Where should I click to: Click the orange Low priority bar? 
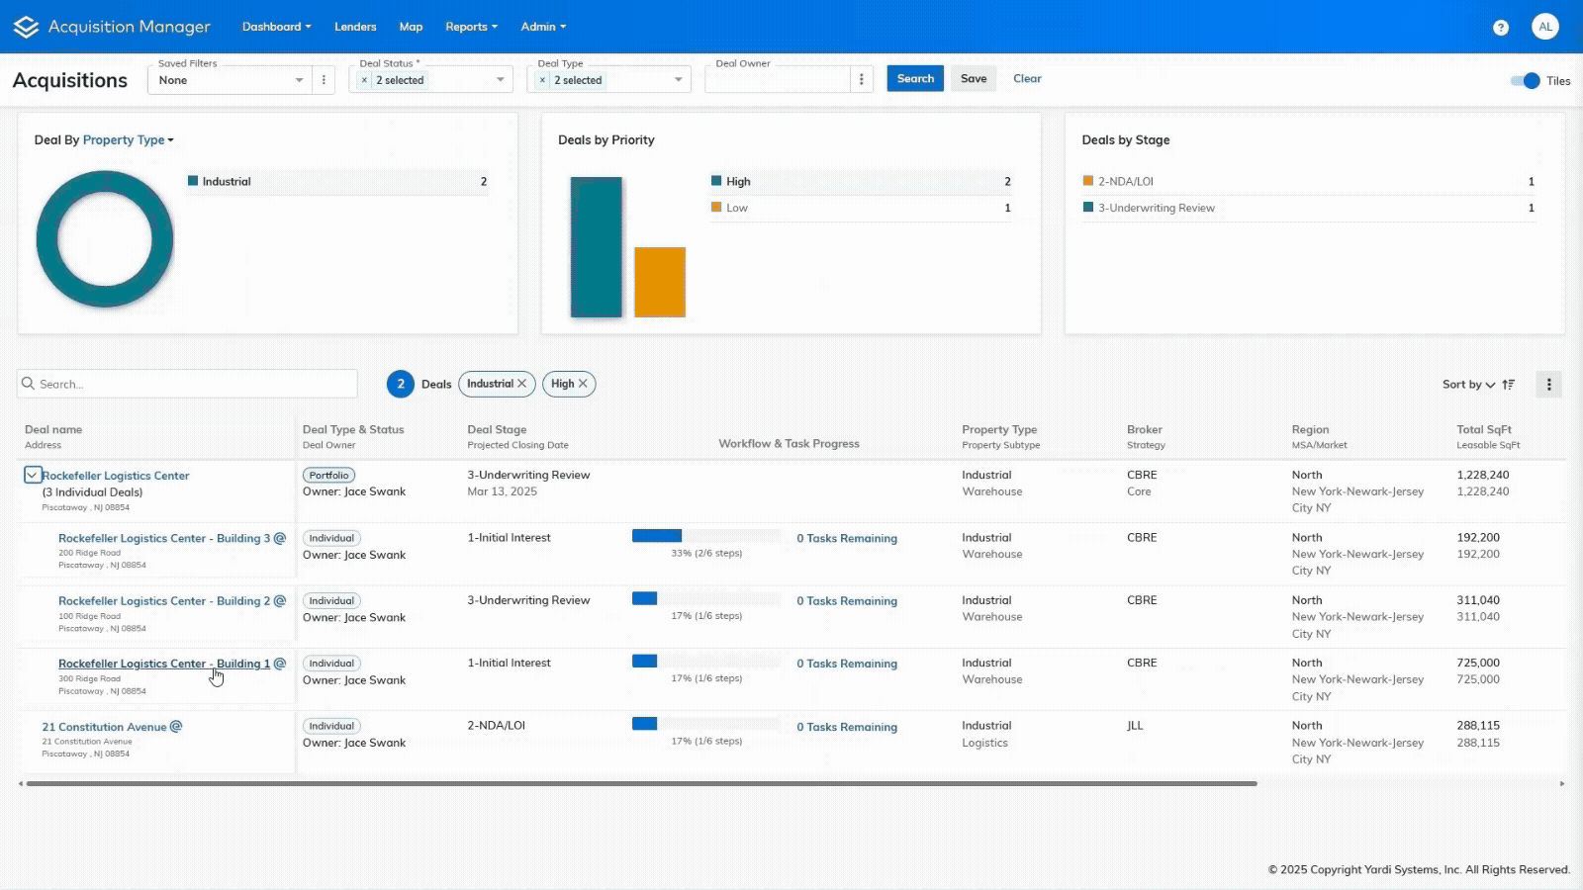(x=660, y=282)
